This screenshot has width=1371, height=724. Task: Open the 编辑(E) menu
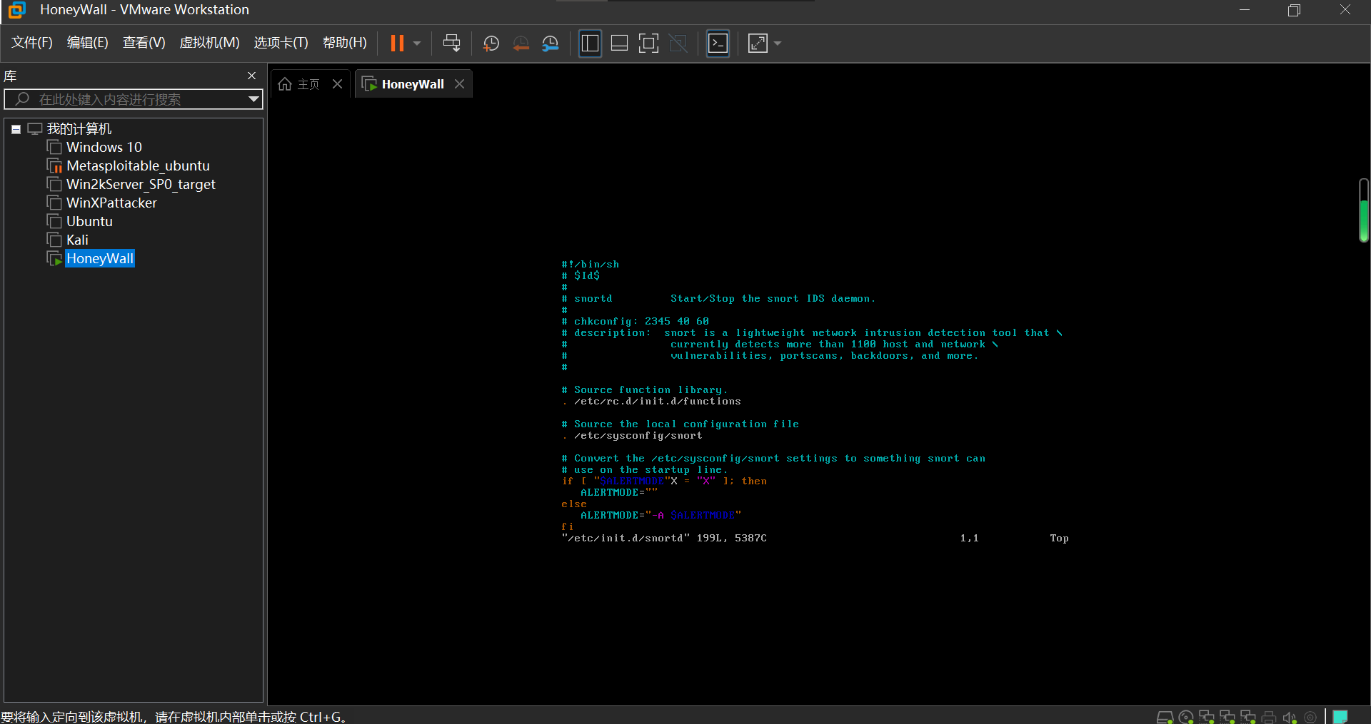(88, 43)
